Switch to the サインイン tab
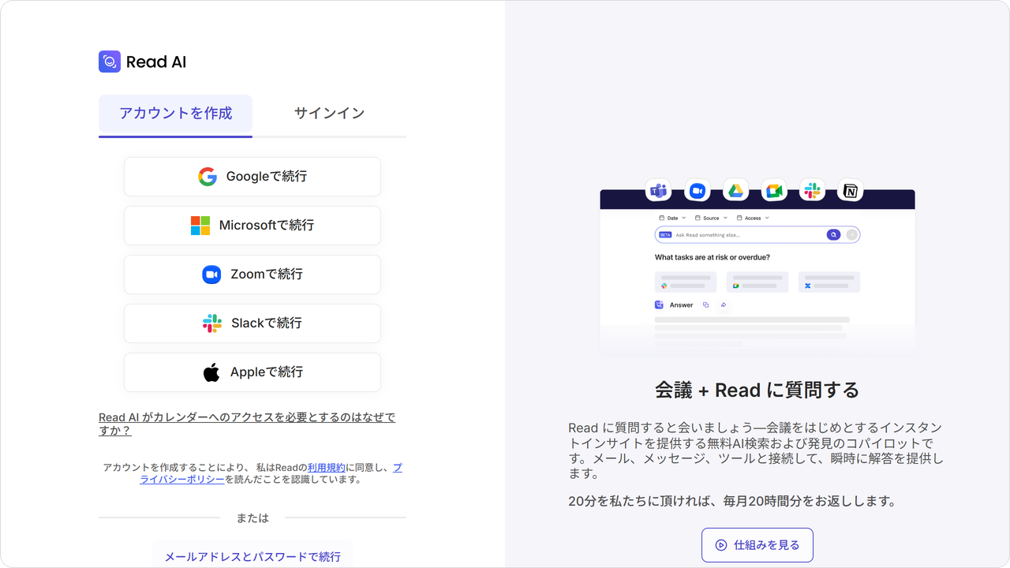Image resolution: width=1010 pixels, height=568 pixels. click(x=329, y=114)
